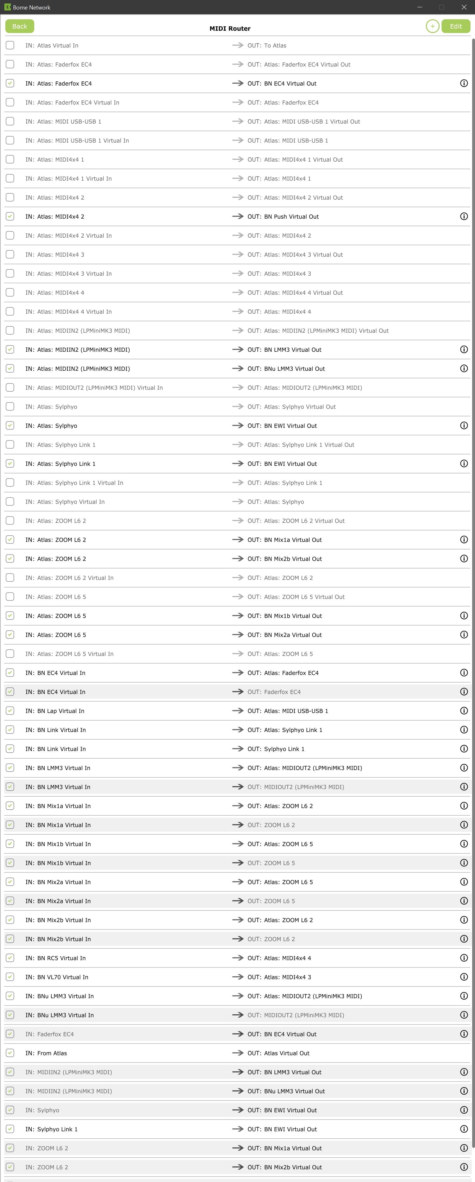View info for BN VL70 Virtual In route
This screenshot has height=1182, width=475.
(464, 977)
